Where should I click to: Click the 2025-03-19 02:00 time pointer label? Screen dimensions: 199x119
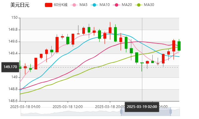[142, 107]
